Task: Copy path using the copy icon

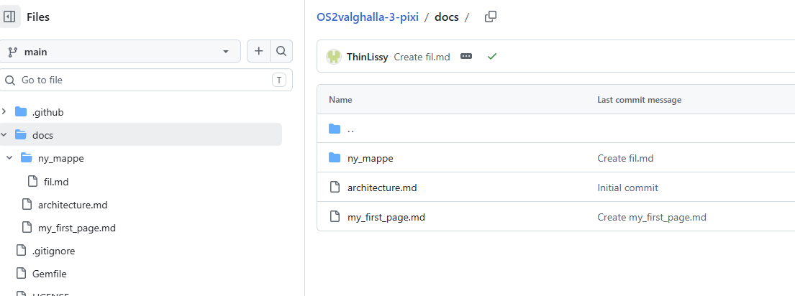Action: tap(490, 17)
